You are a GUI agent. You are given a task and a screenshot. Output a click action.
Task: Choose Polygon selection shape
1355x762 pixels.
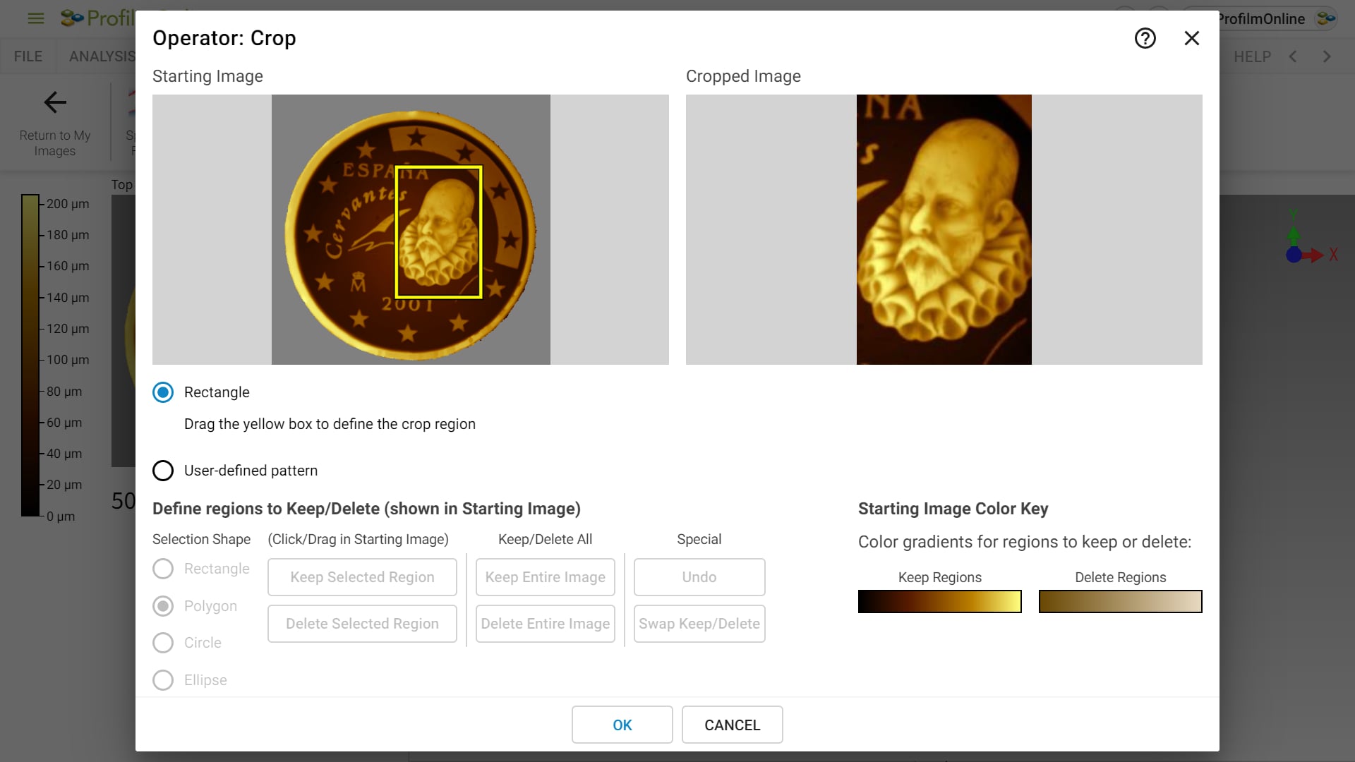(163, 606)
